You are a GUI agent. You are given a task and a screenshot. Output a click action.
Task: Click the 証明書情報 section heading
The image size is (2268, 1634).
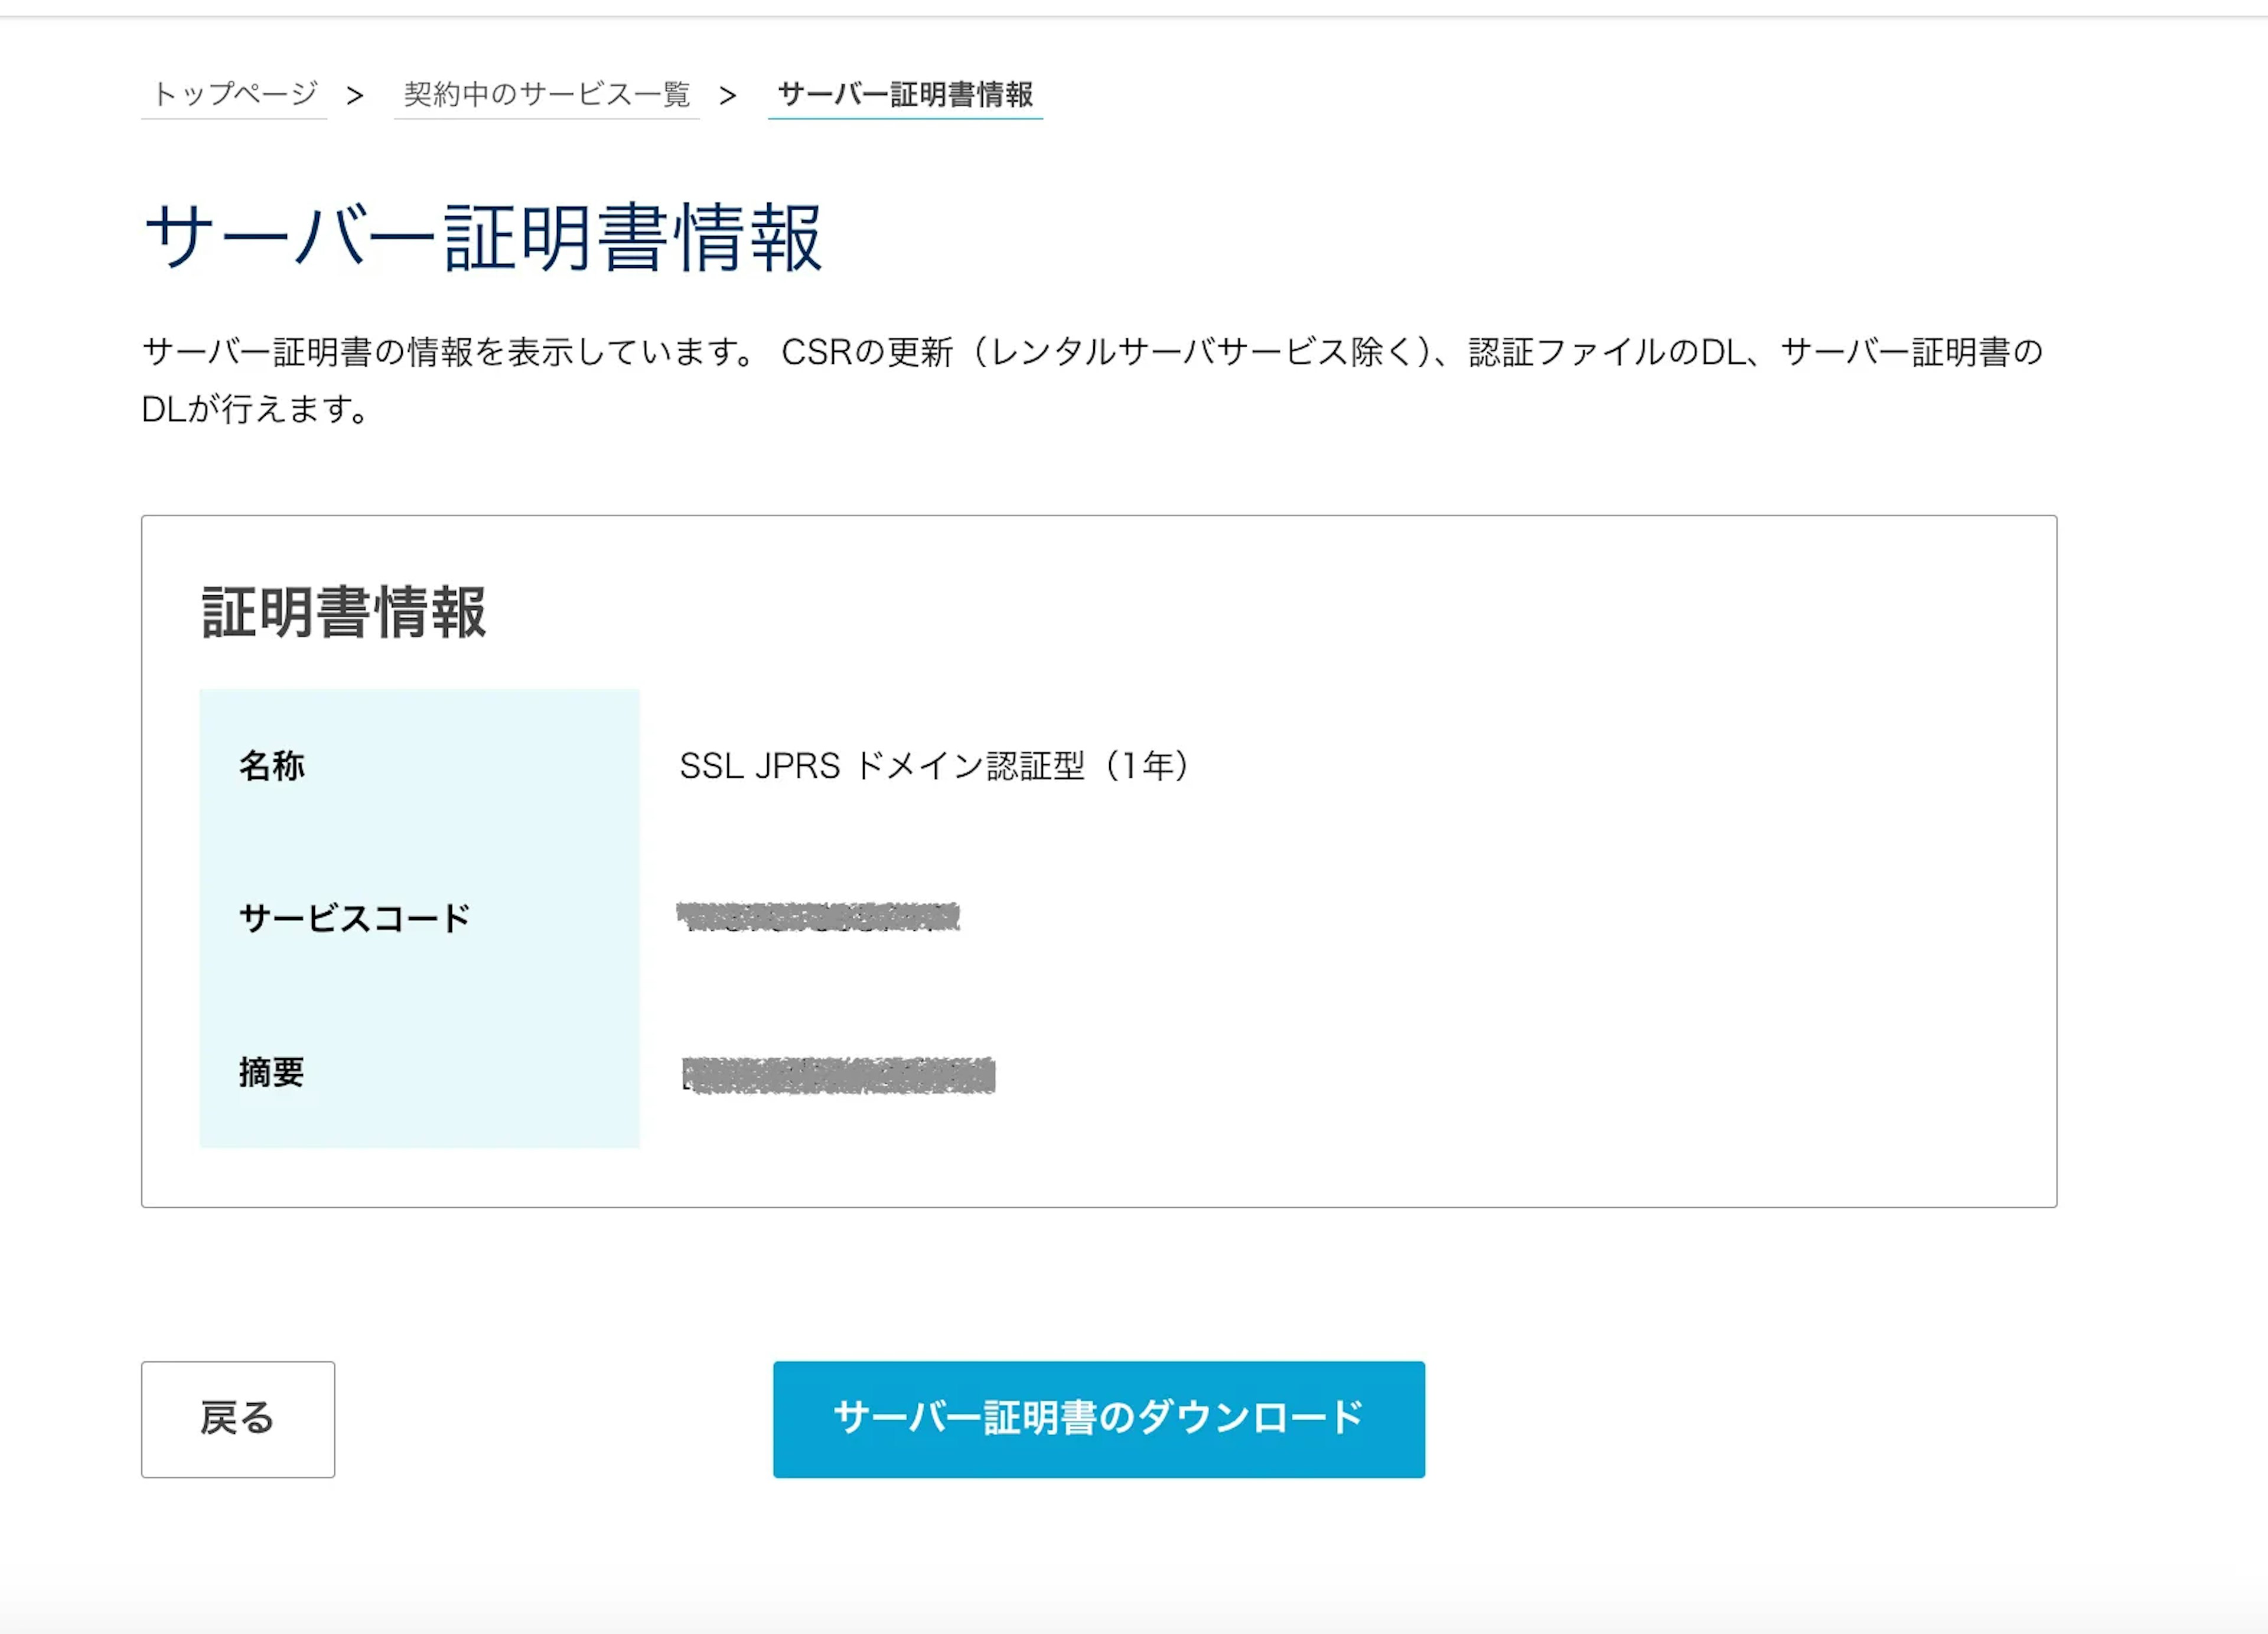coord(344,612)
